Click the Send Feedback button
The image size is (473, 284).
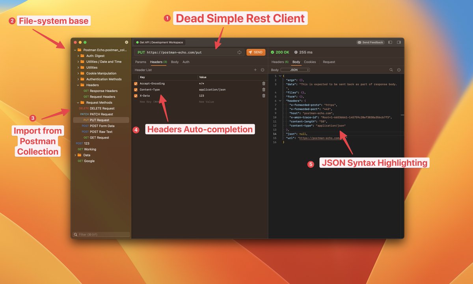click(x=370, y=42)
